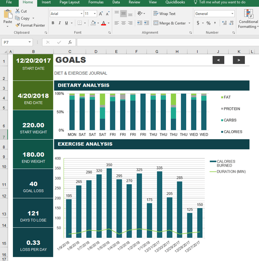Confirm the formula bar entry with the checkmark
The height and width of the screenshot is (261, 259).
click(x=59, y=42)
